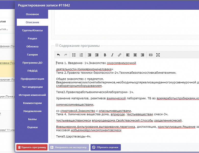
Task: Click the 'Чистыевеществаисмеси' paragraph
Action: click(119, 121)
